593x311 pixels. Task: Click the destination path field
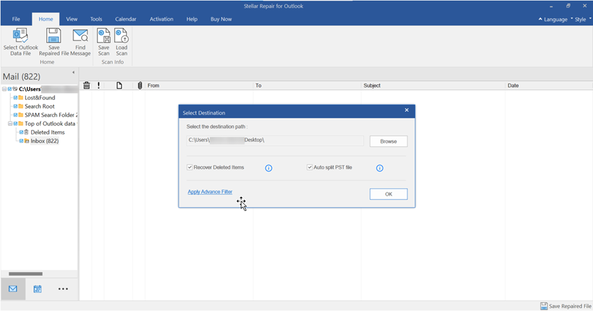[275, 141]
